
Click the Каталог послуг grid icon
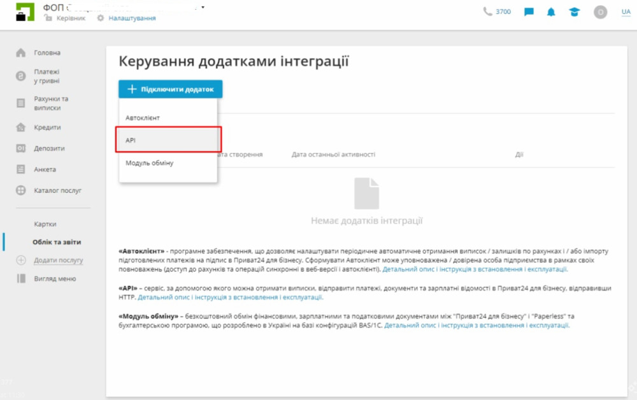(x=21, y=190)
